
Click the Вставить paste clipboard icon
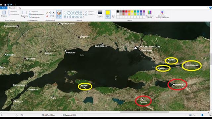point(4,13)
